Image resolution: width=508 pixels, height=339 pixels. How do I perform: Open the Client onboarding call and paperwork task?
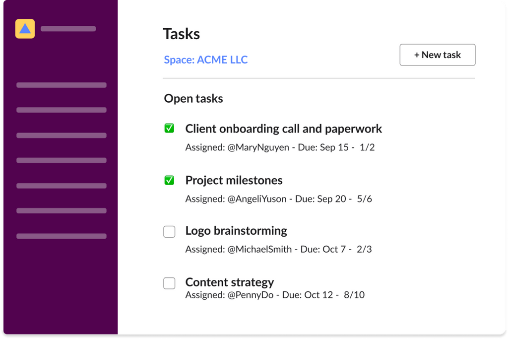pos(283,129)
